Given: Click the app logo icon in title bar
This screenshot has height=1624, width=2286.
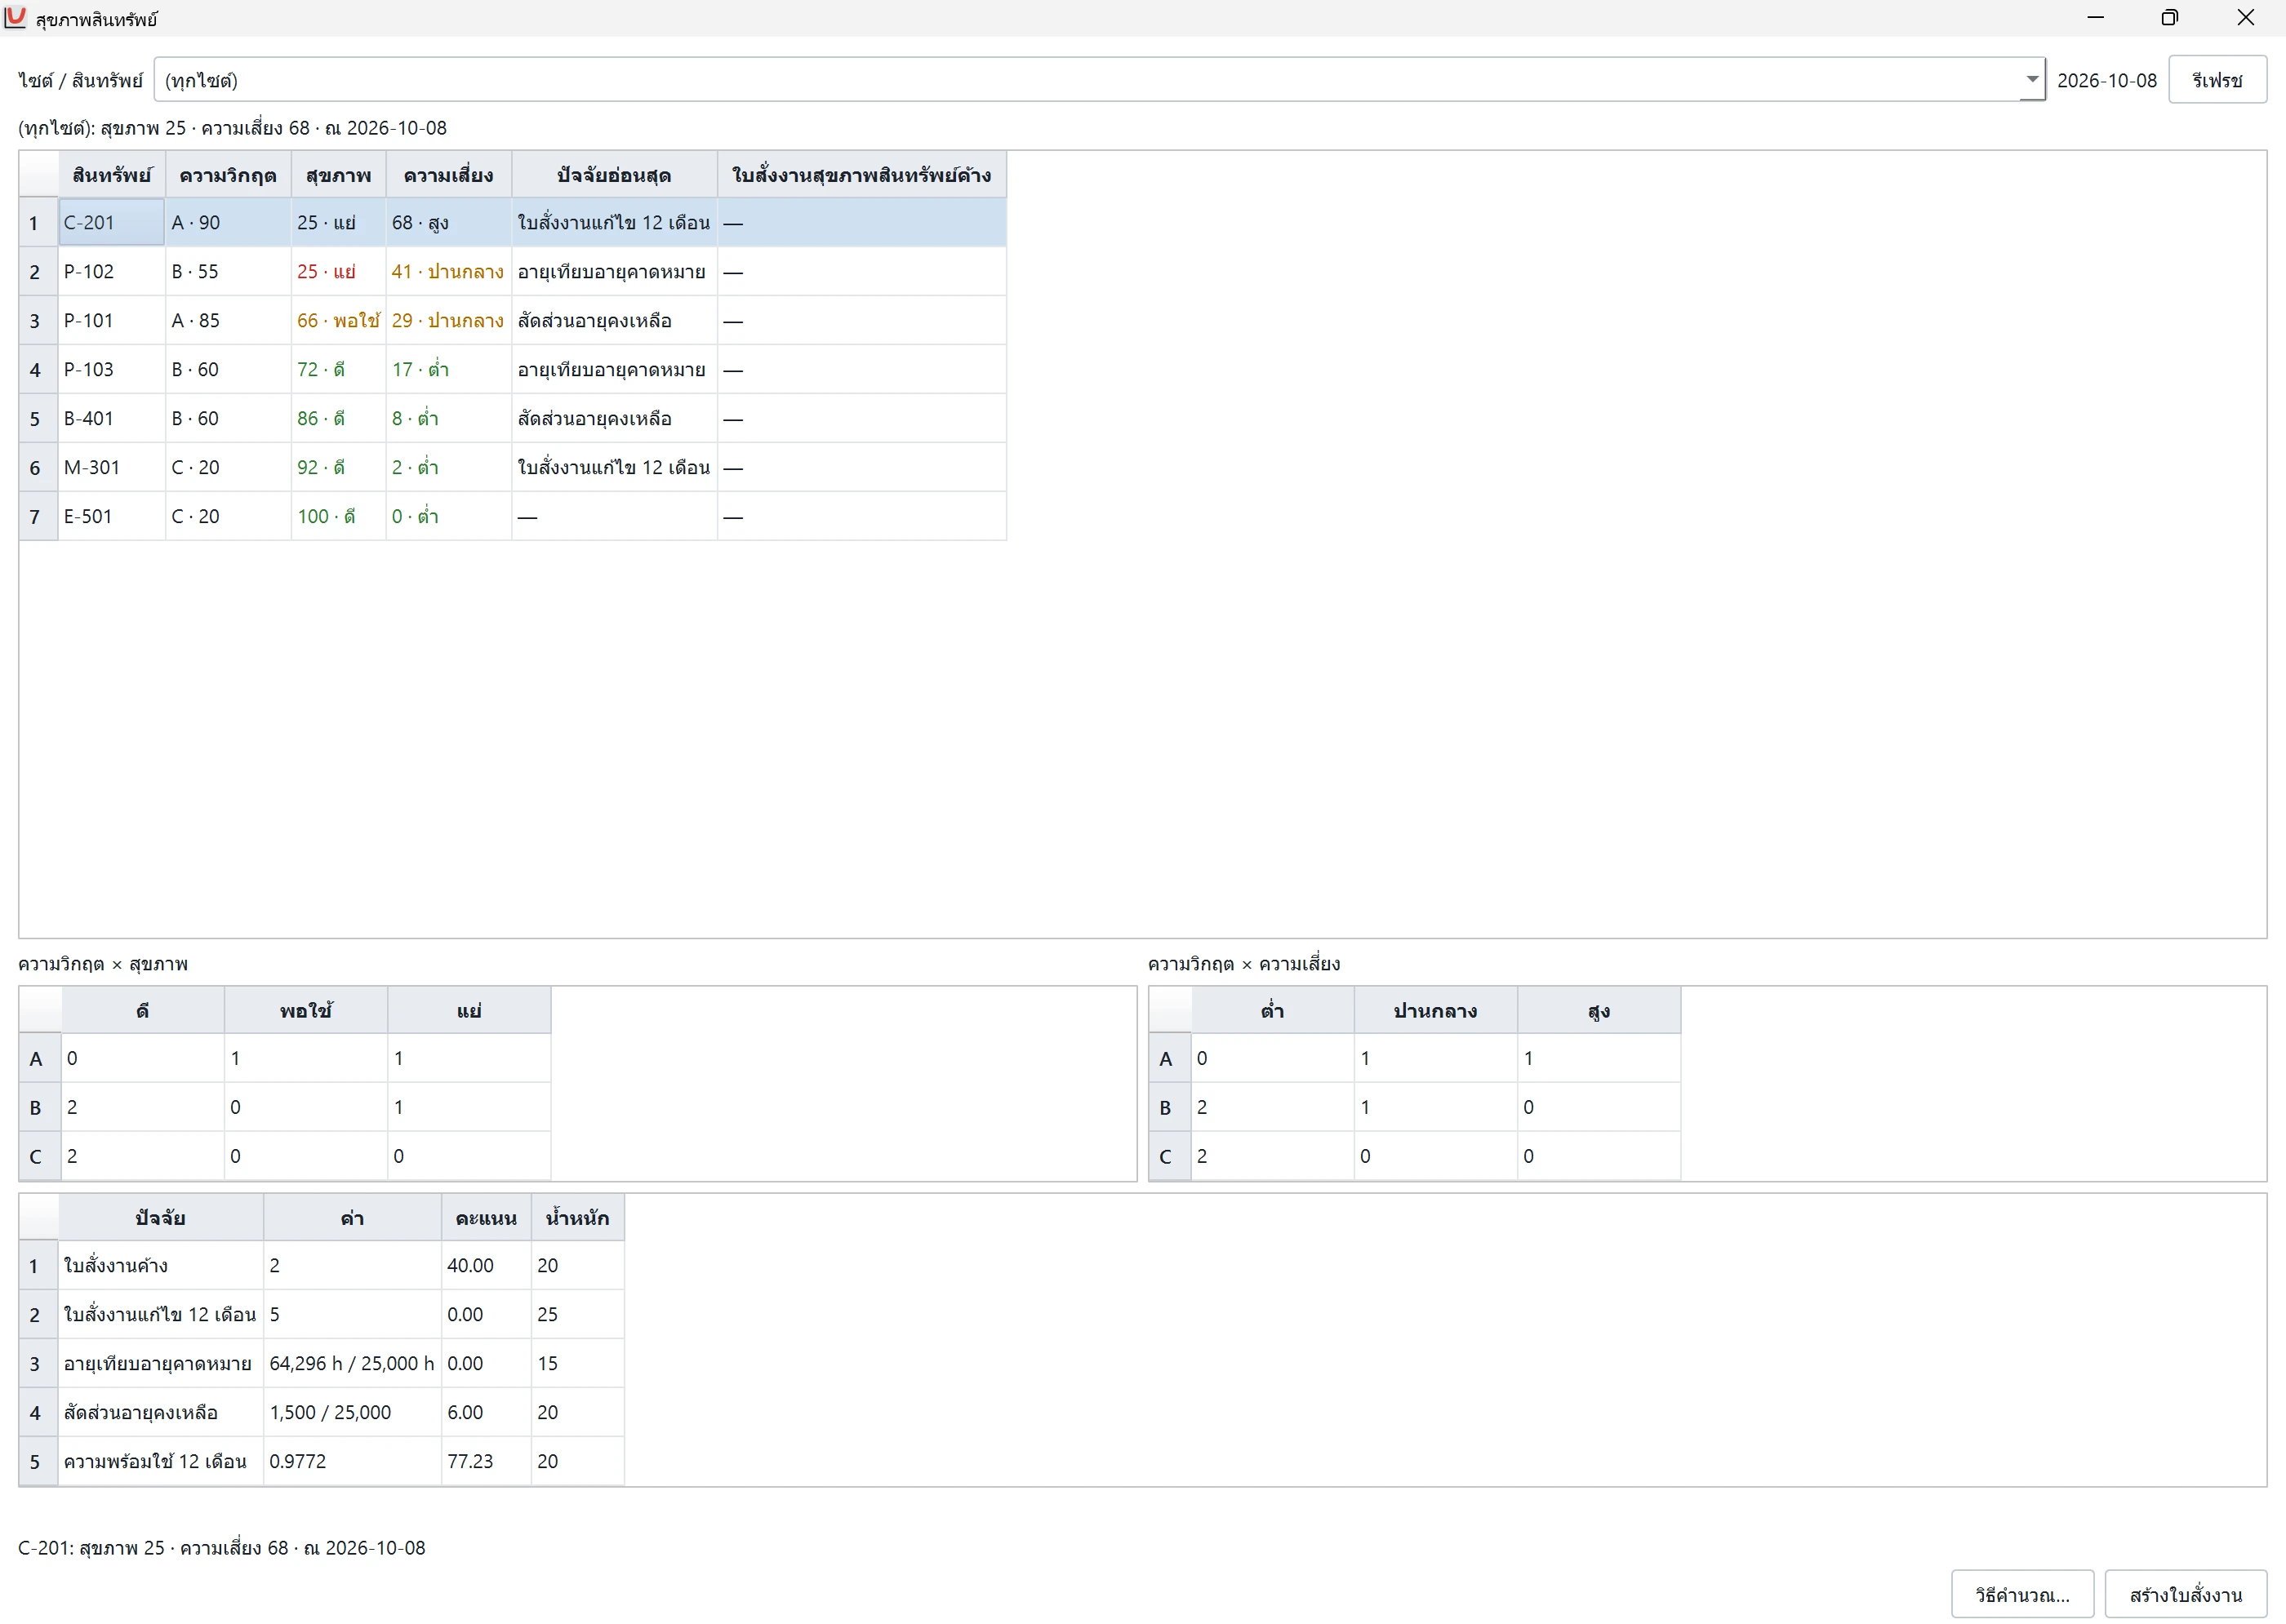Looking at the screenshot, I should coord(15,17).
